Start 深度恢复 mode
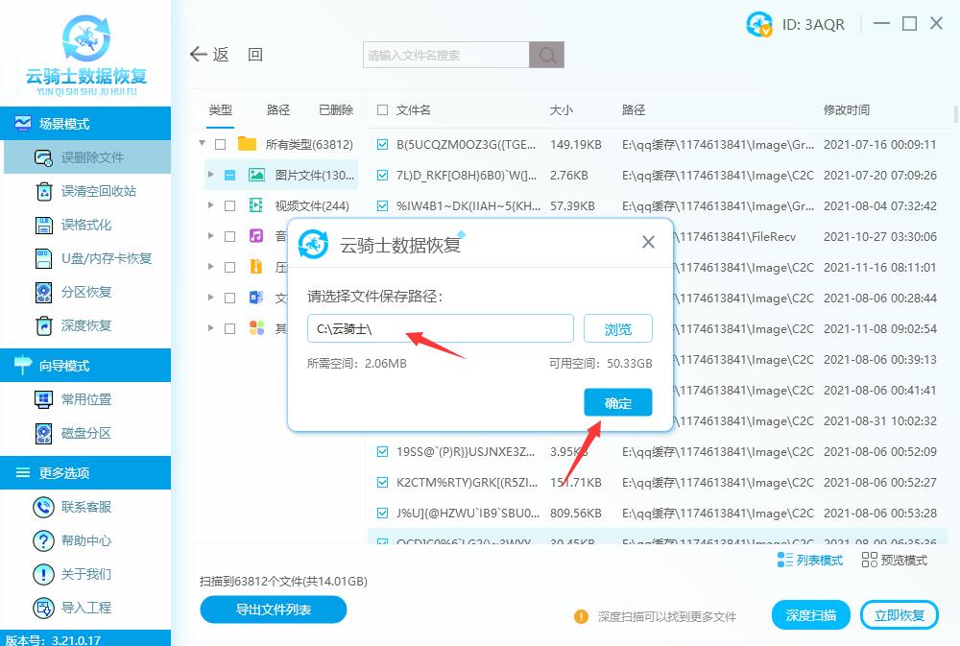Image resolution: width=960 pixels, height=646 pixels. point(86,325)
